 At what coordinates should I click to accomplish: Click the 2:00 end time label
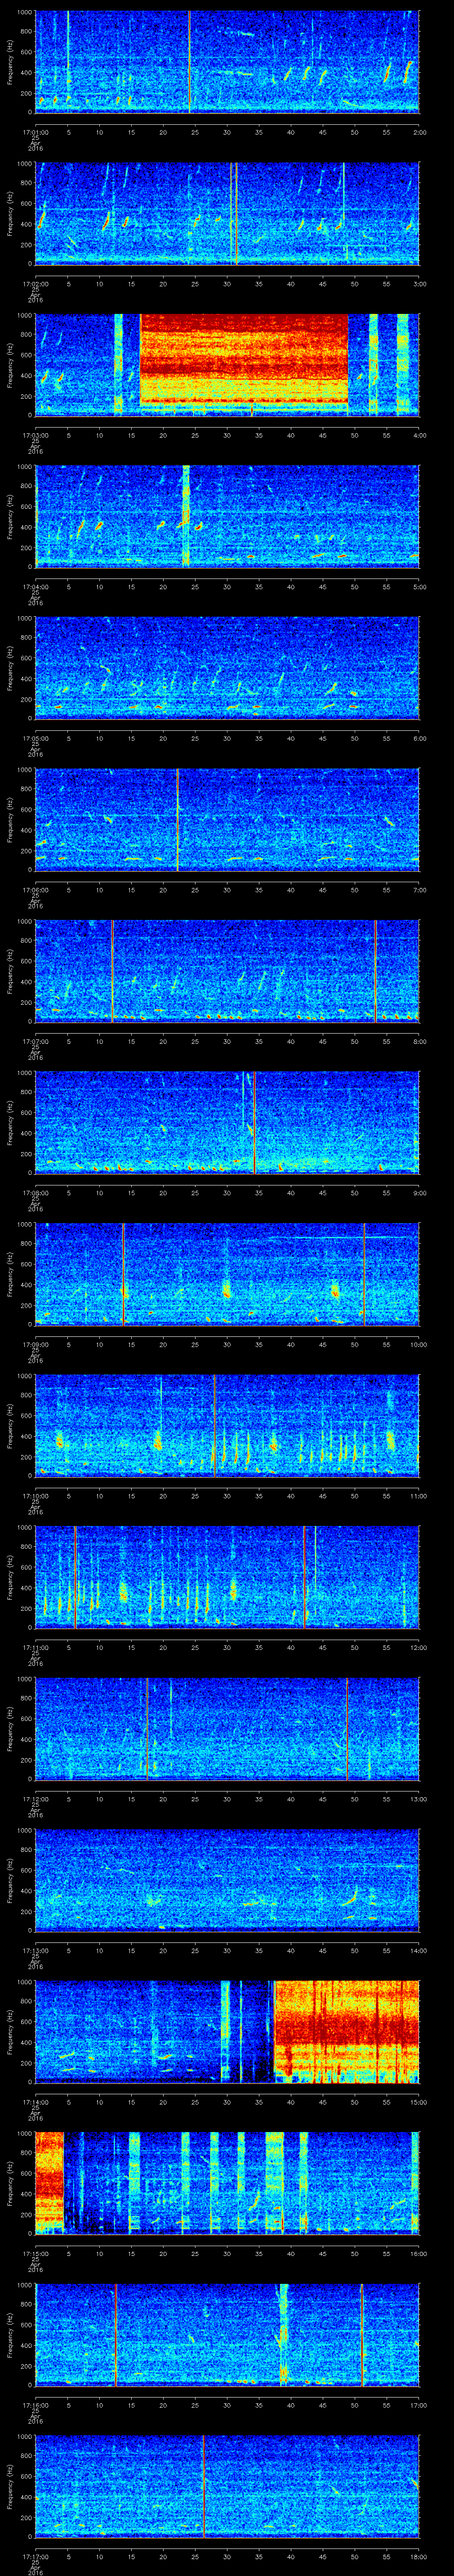pyautogui.click(x=419, y=132)
